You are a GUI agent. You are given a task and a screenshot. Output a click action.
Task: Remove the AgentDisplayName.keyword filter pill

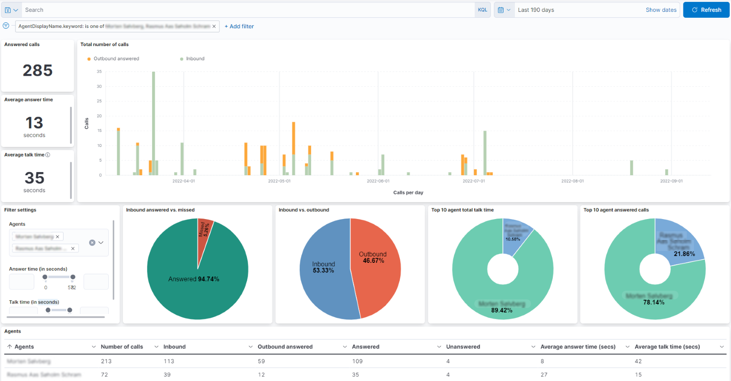coord(214,26)
